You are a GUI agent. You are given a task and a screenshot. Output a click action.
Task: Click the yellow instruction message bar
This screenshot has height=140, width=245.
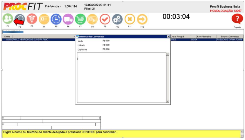click(x=121, y=134)
